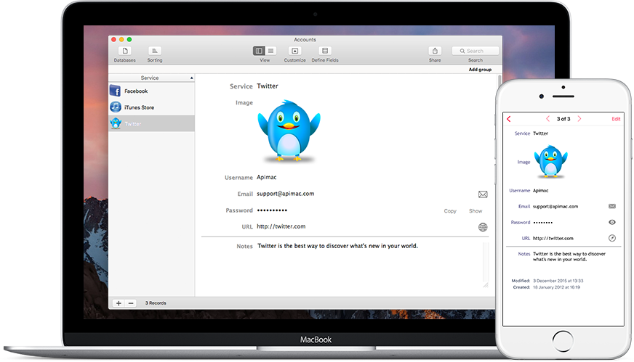Remove record with minus button
Viewport: 634px width, 362px height.
click(131, 303)
